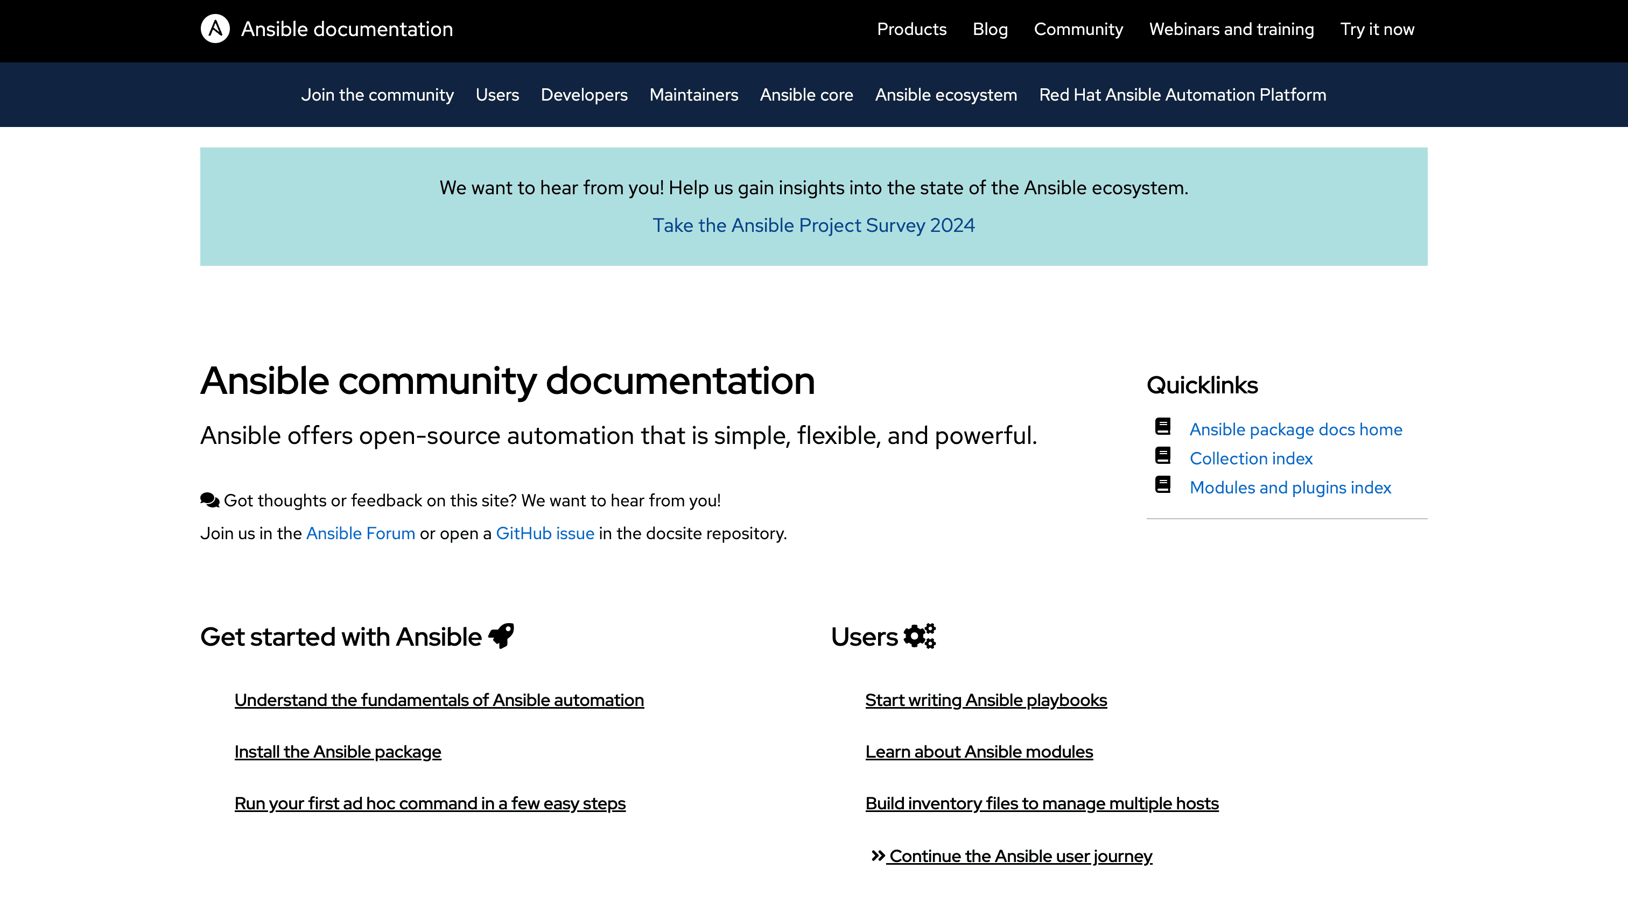The image size is (1628, 918).
Task: Click the document icon next to Collection index
Action: pyautogui.click(x=1163, y=457)
